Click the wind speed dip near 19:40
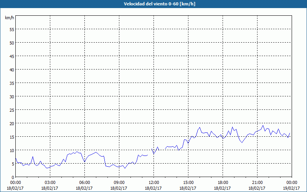 (x=242, y=142)
